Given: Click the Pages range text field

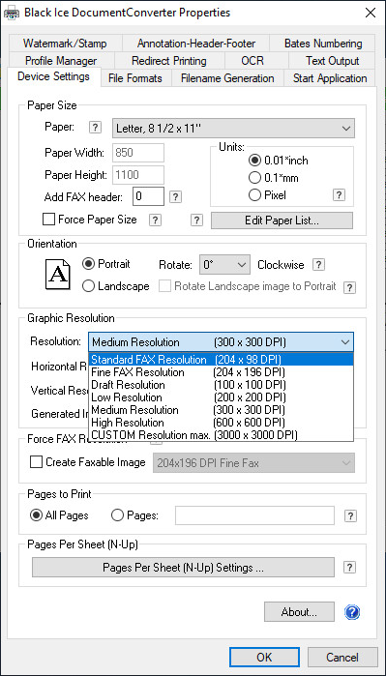Looking at the screenshot, I should click(x=254, y=515).
